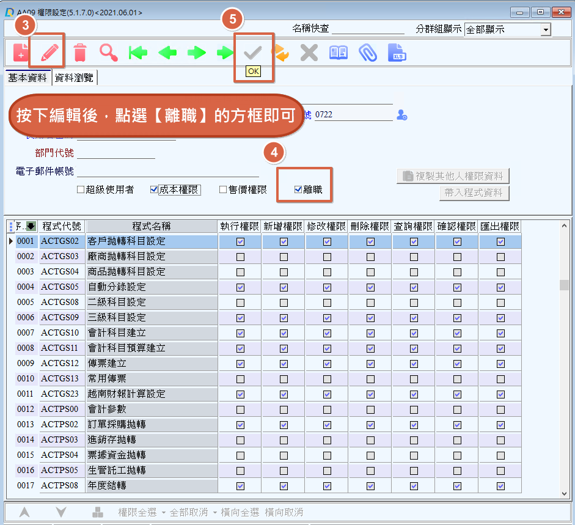Go to previous record arrow
The image size is (575, 525).
[x=167, y=53]
